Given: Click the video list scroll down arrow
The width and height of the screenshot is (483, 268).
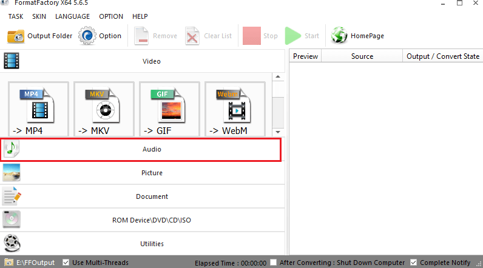Looking at the screenshot, I should [278, 132].
